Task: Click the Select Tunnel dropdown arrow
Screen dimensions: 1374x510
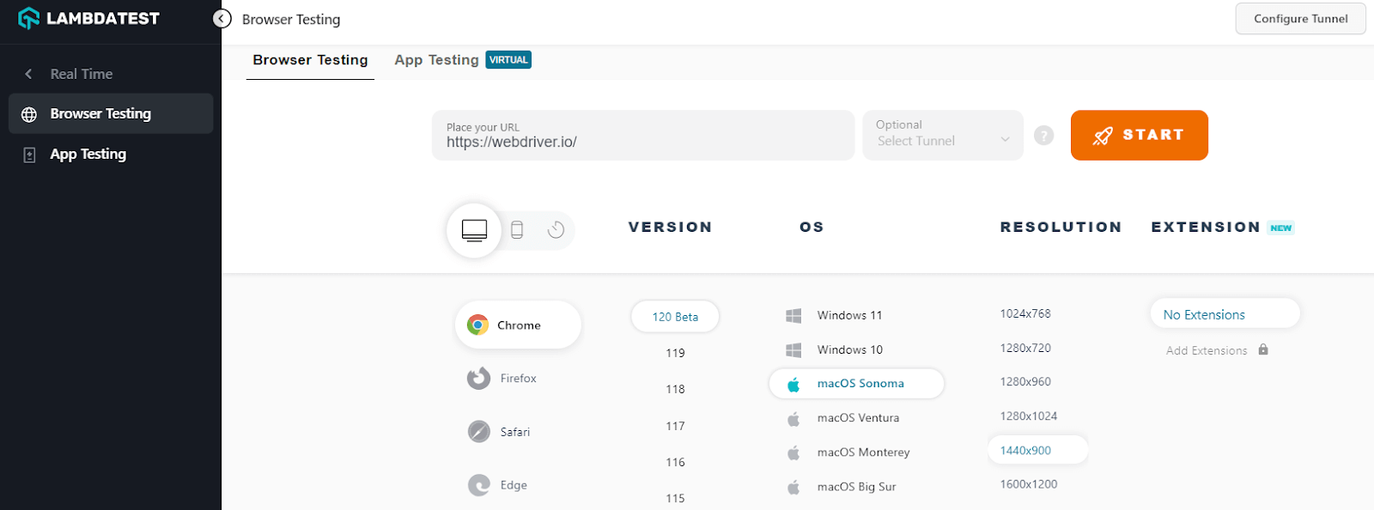Action: point(1005,140)
